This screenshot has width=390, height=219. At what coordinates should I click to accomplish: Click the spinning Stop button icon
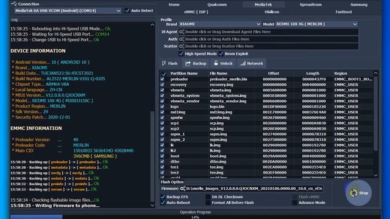[x=353, y=193]
